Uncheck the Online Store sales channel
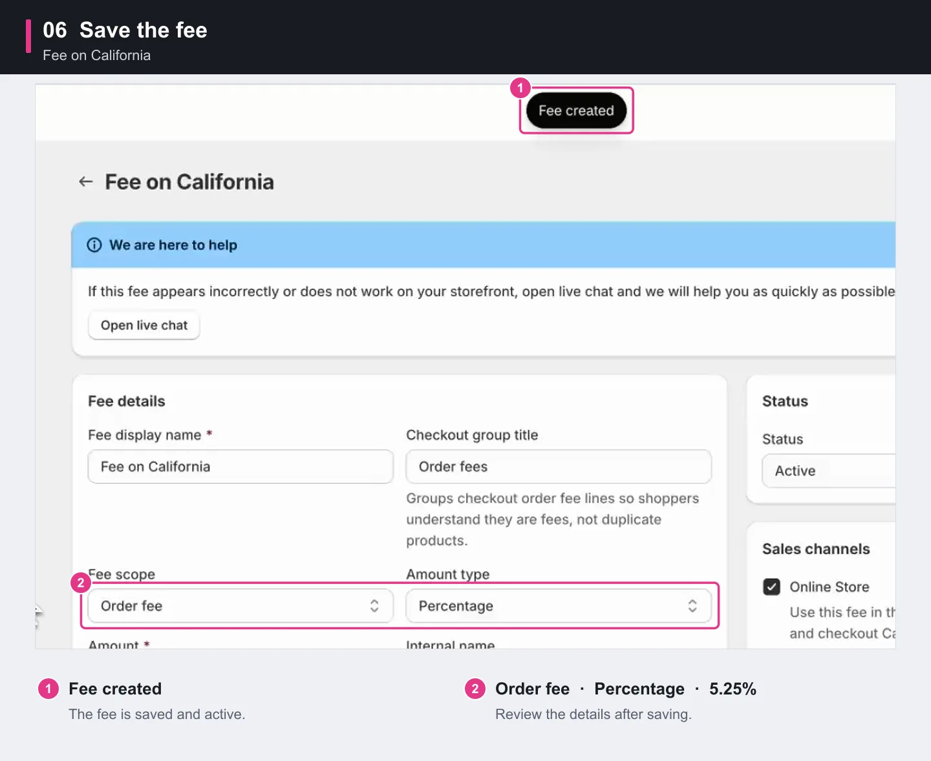This screenshot has height=761, width=931. (772, 587)
